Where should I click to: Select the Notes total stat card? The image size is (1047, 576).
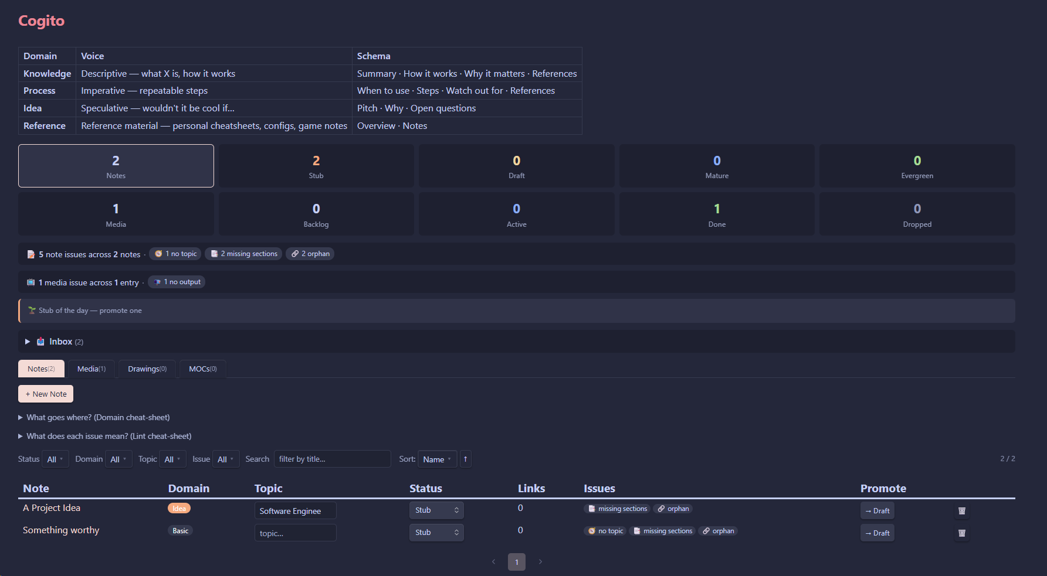(x=116, y=166)
